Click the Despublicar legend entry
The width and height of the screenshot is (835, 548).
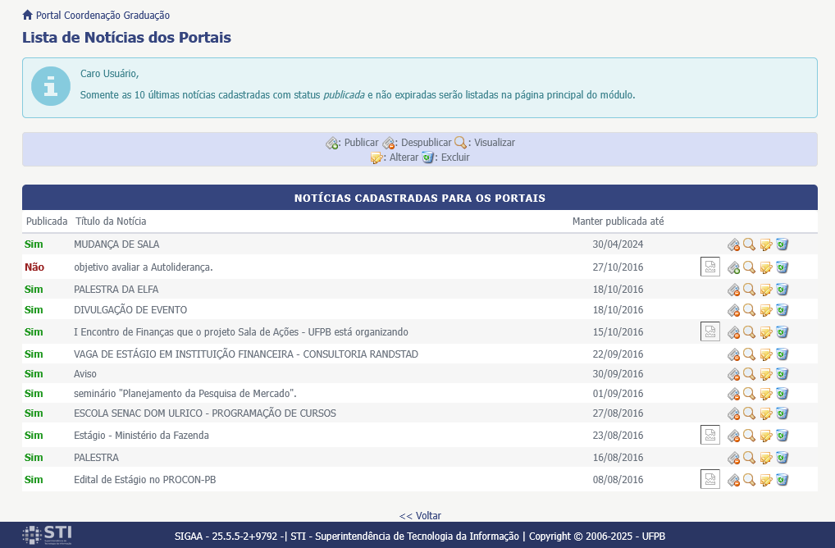[417, 143]
